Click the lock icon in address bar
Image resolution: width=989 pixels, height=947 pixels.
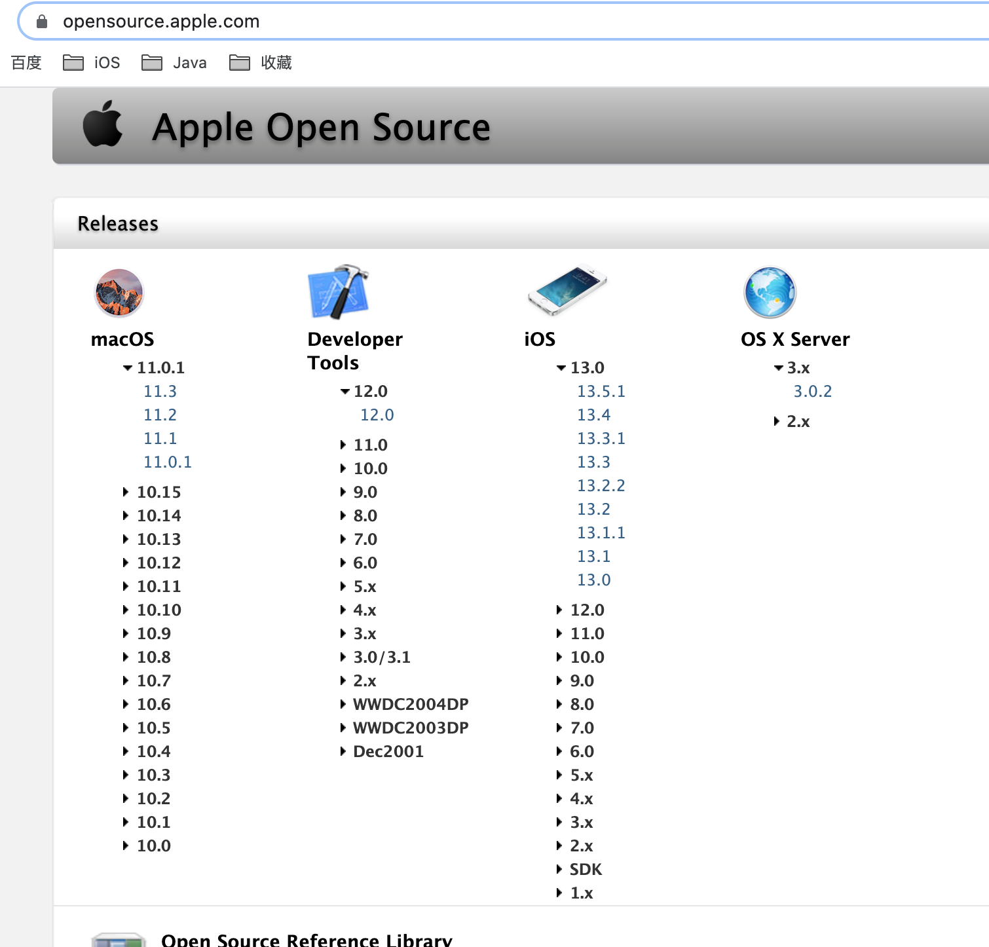click(x=42, y=22)
